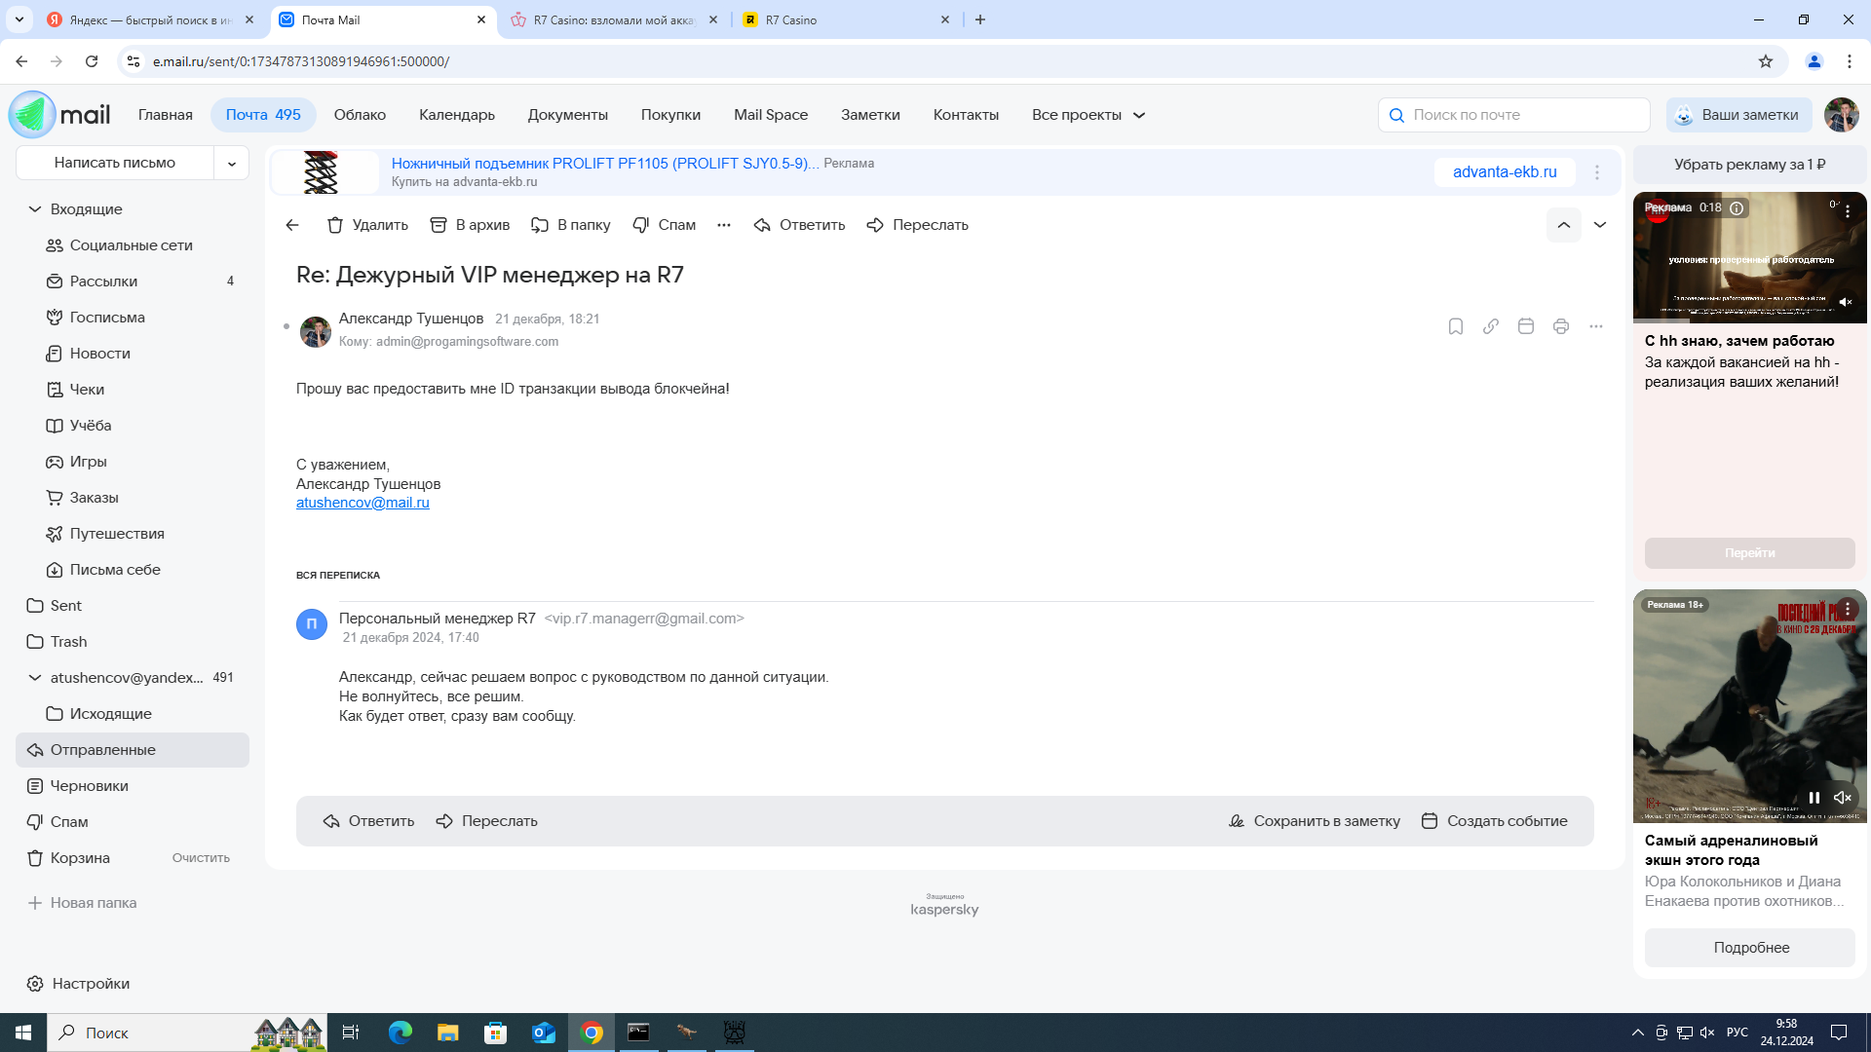The width and height of the screenshot is (1871, 1052).
Task: Open the 'Чеки' folder
Action: (133, 390)
